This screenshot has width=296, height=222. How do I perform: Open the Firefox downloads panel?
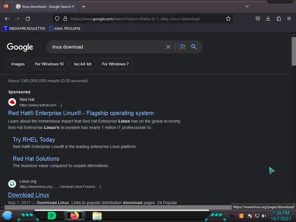(x=268, y=18)
